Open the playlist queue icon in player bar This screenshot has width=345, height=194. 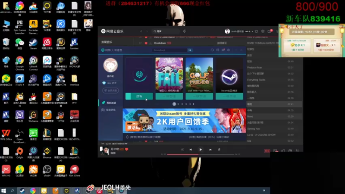pyautogui.click(x=298, y=150)
